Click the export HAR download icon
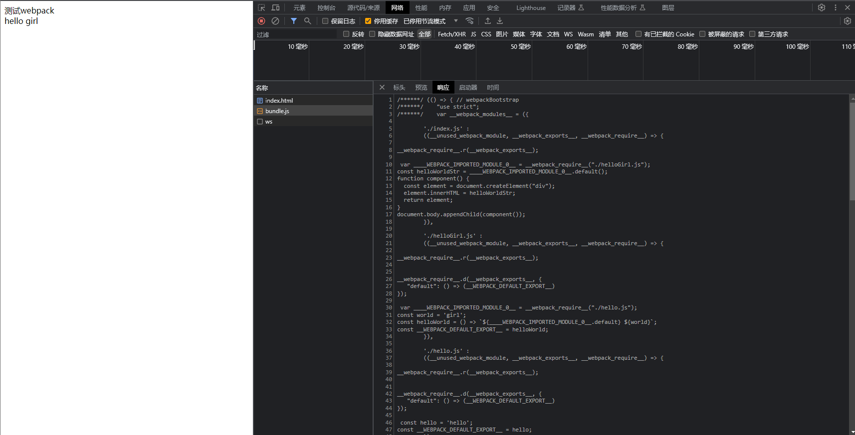This screenshot has height=435, width=855. 500,21
